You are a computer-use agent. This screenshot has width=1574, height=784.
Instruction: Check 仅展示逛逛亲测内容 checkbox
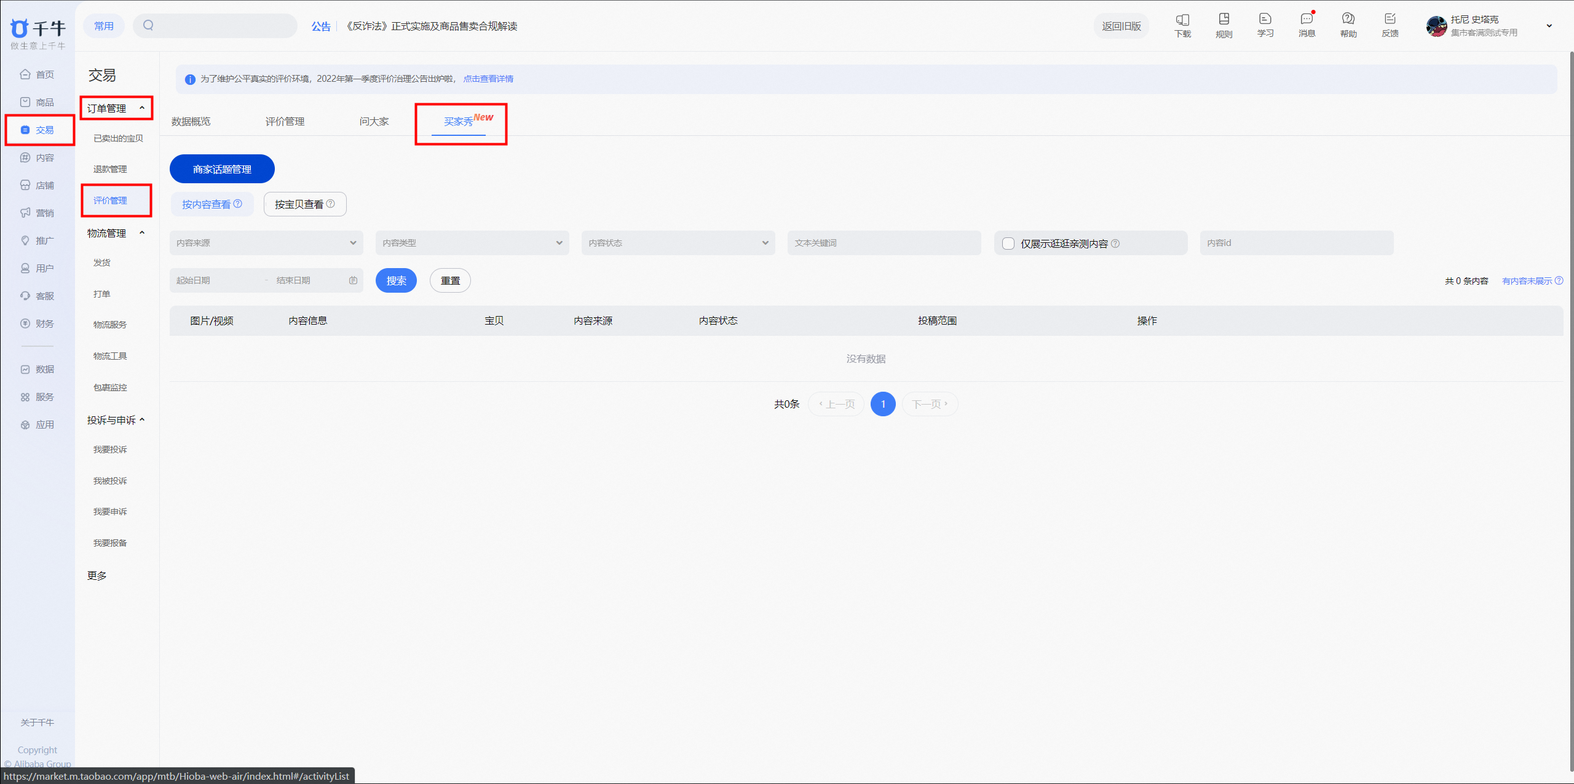tap(1008, 244)
